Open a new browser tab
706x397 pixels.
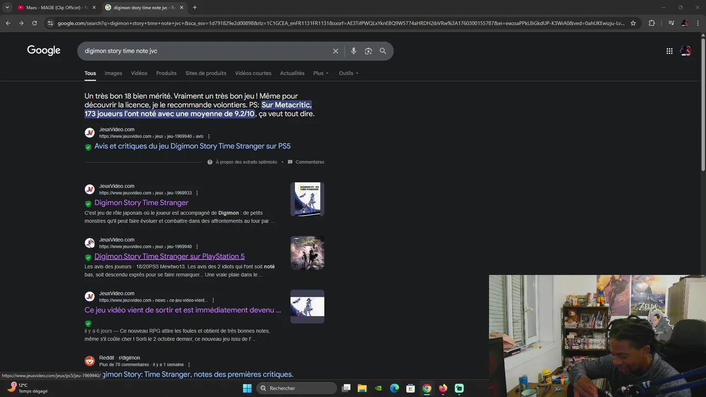click(x=195, y=7)
